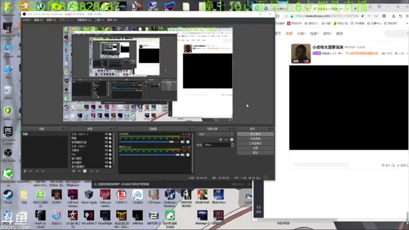Remove the selected scene with the minus icon
Screen dimensions: 409x230
click(x=31, y=171)
